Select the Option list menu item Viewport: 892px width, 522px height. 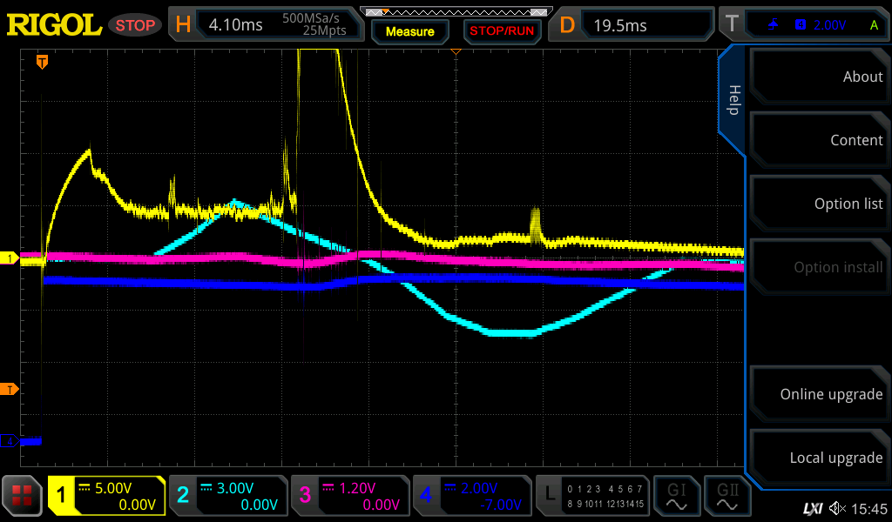819,204
